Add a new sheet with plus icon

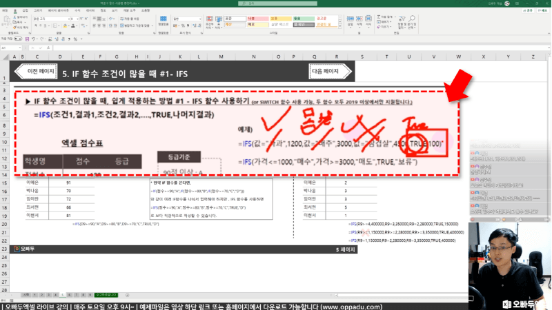[x=127, y=296]
